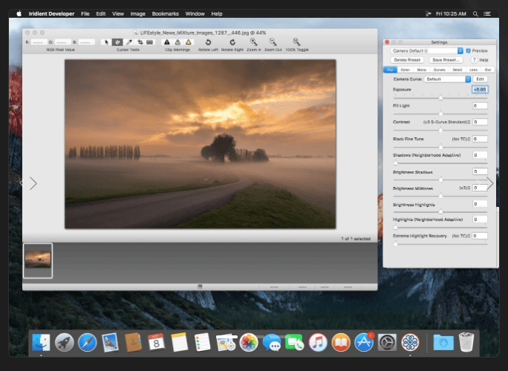Open Notification Center in menu bar
The height and width of the screenshot is (371, 508).
tap(486, 13)
